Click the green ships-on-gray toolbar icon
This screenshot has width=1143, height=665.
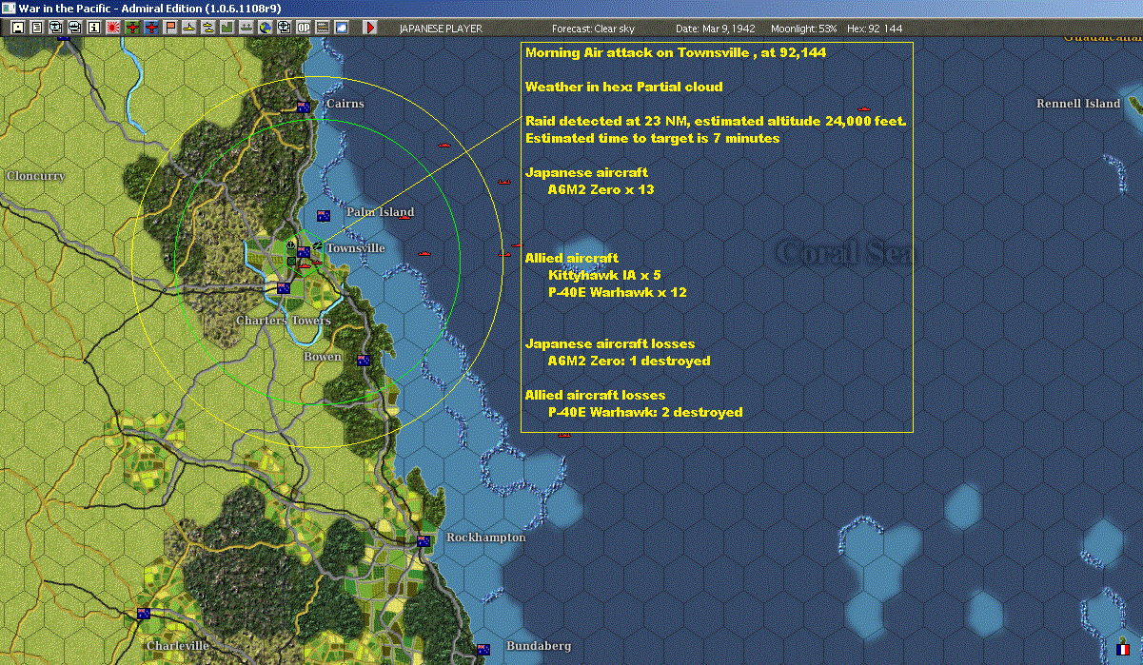click(246, 28)
